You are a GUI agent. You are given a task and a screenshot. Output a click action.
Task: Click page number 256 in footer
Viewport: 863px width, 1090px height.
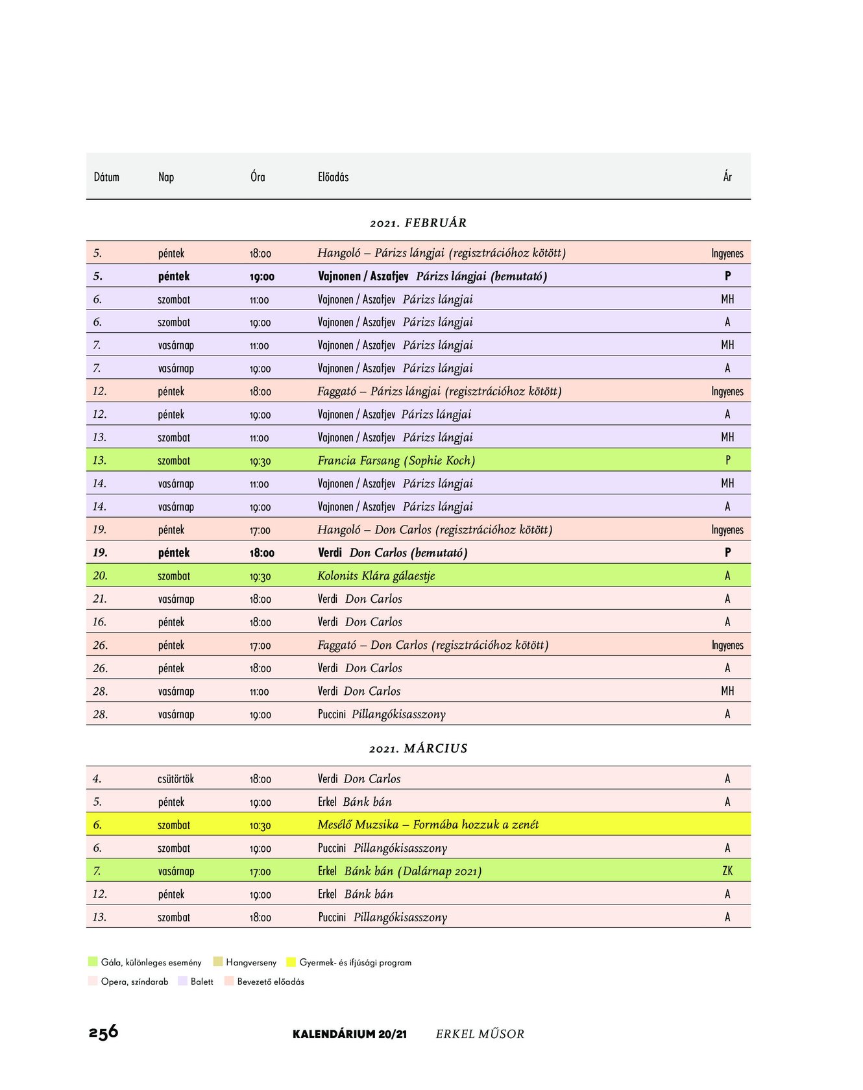[103, 1032]
